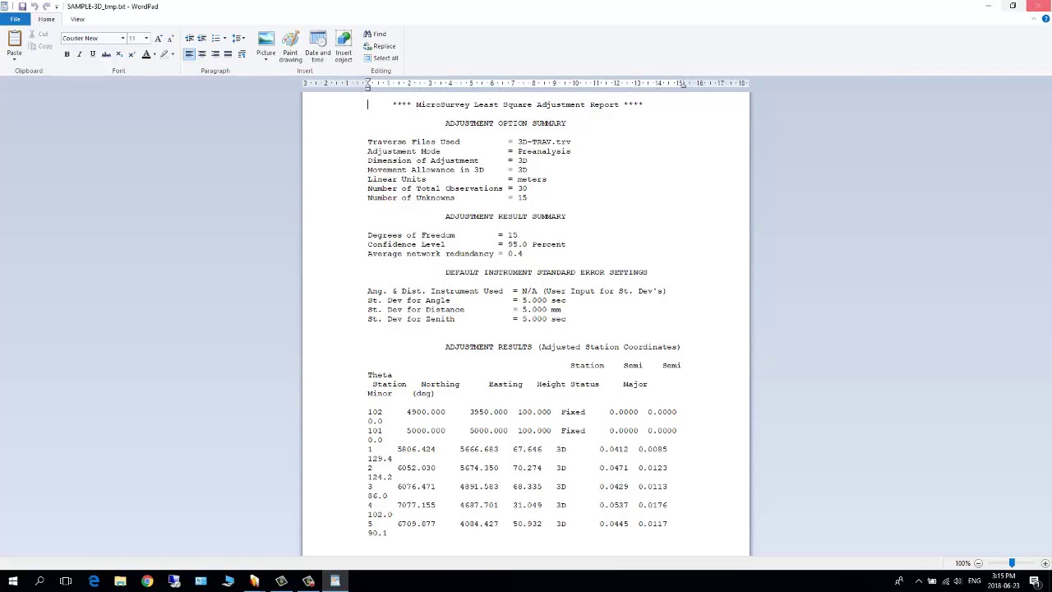The image size is (1052, 592).
Task: Redo via quick access toolbar arrow
Action: [x=46, y=7]
